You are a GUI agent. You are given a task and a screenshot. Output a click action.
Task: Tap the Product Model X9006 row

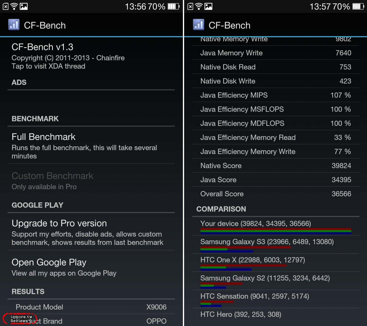pos(91,307)
